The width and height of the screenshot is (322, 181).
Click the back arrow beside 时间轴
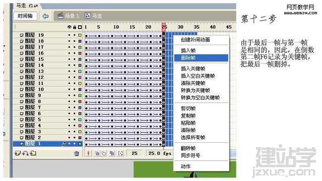[x=46, y=16]
